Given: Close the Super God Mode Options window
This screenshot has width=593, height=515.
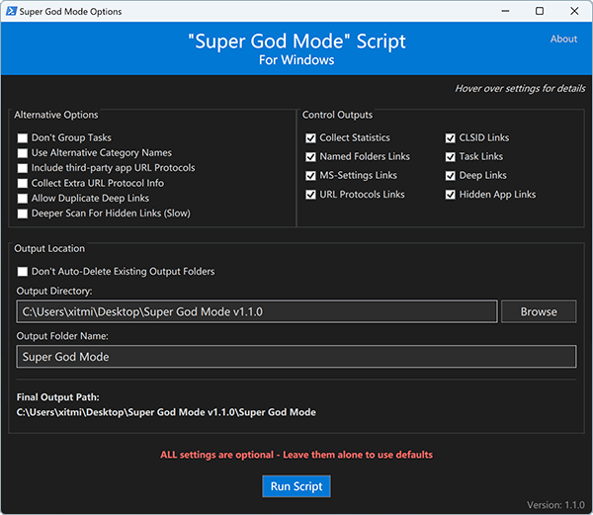Looking at the screenshot, I should point(574,11).
